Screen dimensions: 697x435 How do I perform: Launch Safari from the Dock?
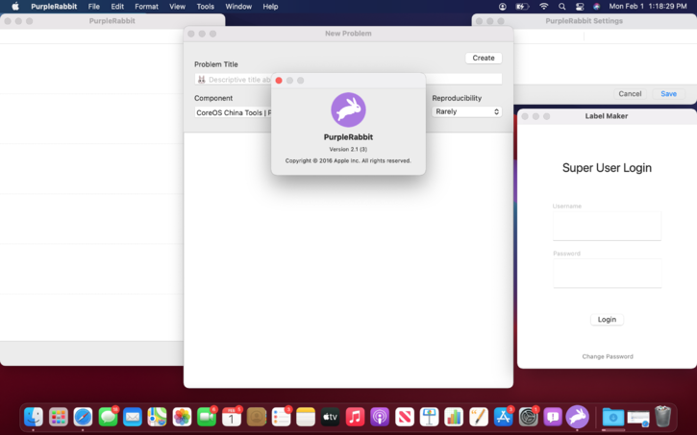click(x=83, y=417)
